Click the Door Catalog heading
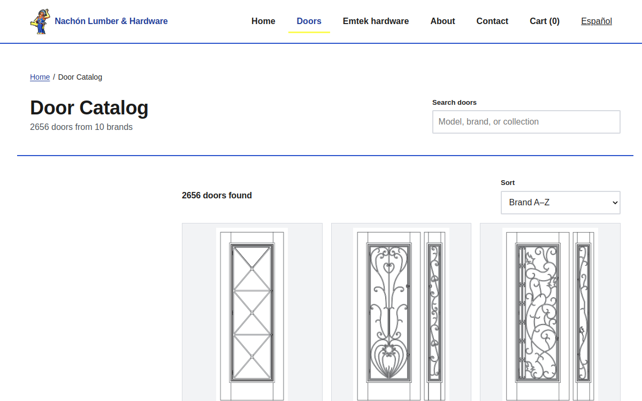The height and width of the screenshot is (401, 642). tap(89, 107)
